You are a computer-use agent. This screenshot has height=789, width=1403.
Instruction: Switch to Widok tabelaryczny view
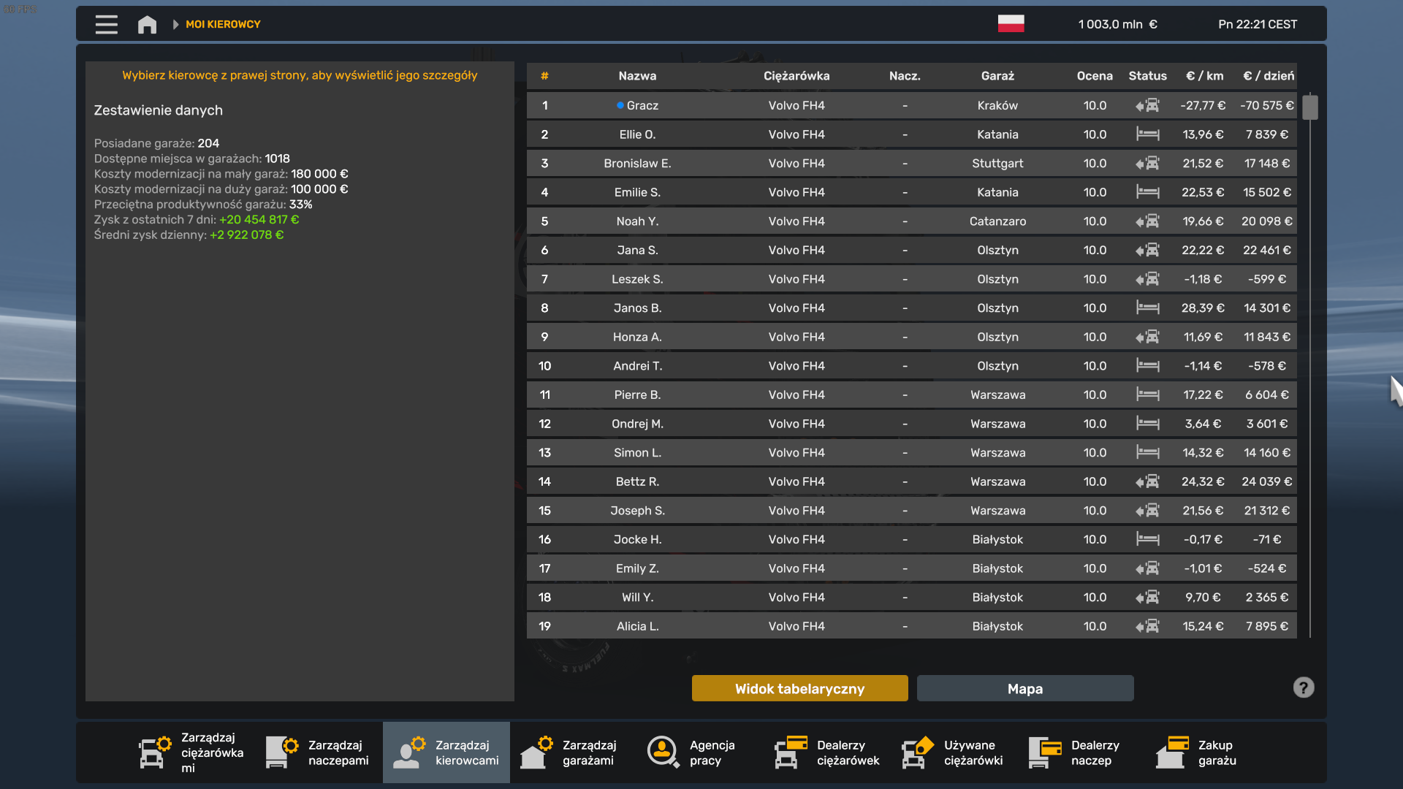(799, 688)
